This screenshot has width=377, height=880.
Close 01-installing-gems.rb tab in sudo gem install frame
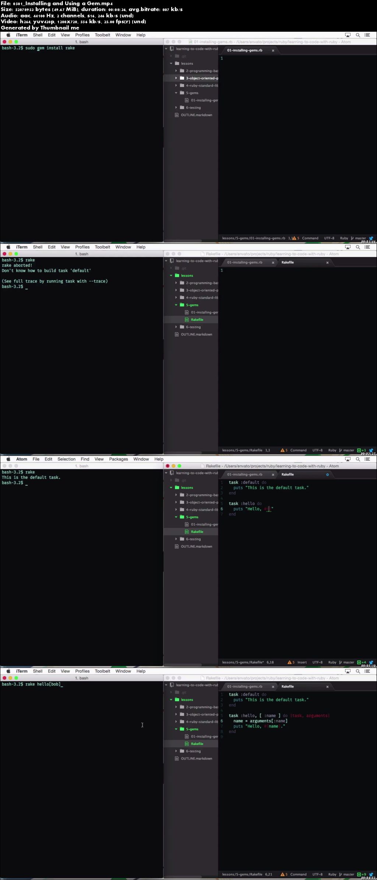click(273, 51)
